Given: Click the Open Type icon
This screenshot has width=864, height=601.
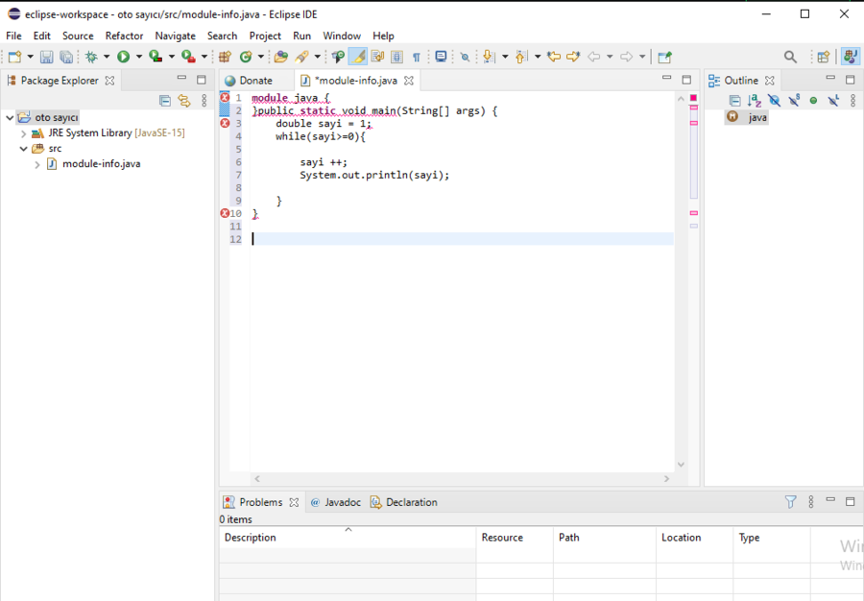Looking at the screenshot, I should point(281,57).
